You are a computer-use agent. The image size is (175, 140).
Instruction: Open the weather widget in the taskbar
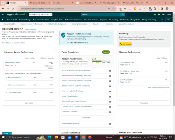(131, 137)
